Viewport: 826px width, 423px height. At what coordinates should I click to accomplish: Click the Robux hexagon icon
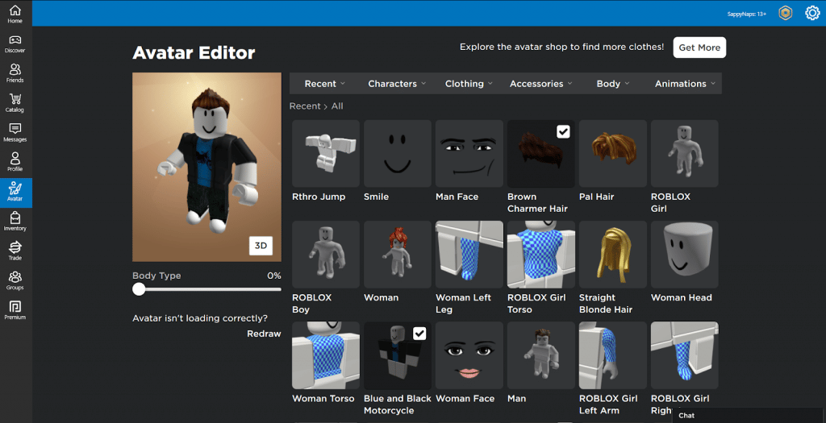click(x=785, y=13)
